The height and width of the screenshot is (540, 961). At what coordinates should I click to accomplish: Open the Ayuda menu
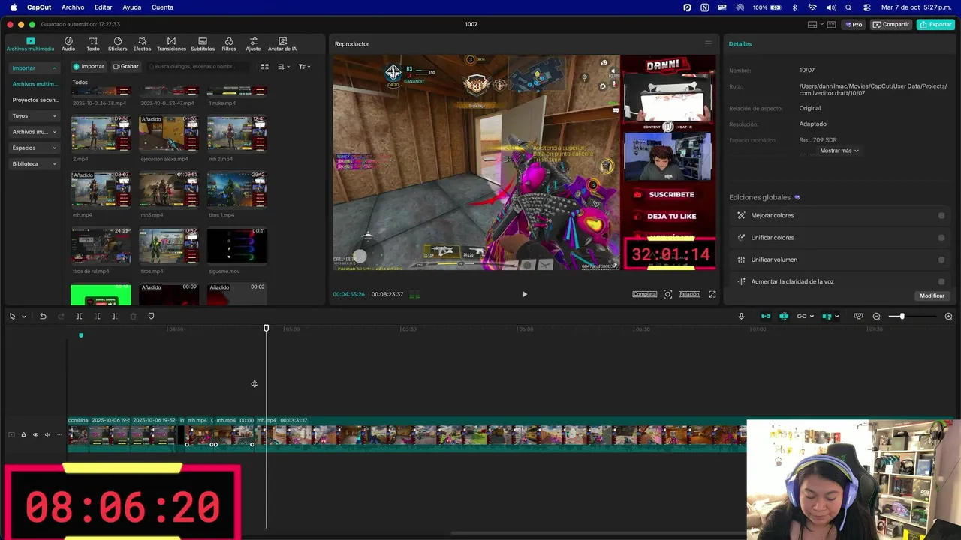(x=131, y=7)
